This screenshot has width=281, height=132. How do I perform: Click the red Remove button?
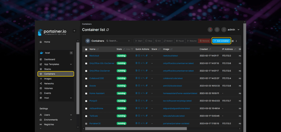pos(204,41)
